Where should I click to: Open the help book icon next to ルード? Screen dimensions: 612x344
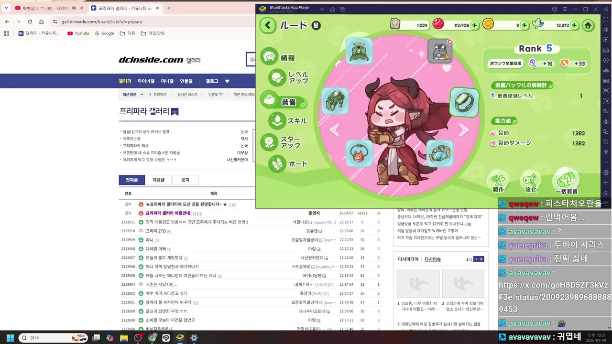316,25
